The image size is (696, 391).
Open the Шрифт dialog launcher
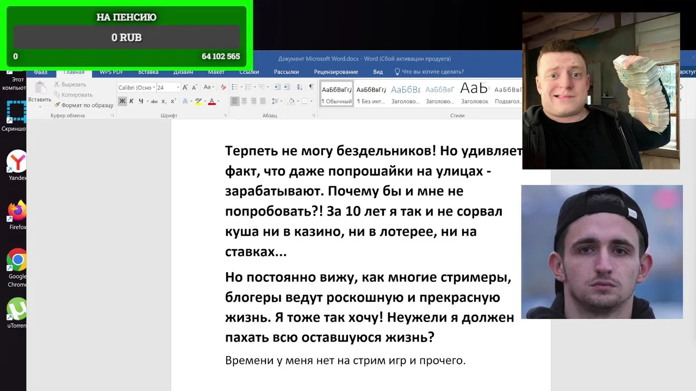(x=225, y=116)
